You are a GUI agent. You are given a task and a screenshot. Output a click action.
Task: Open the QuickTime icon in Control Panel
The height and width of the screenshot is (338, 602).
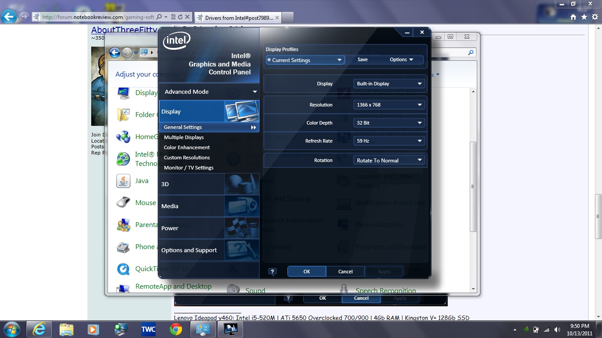click(x=123, y=269)
